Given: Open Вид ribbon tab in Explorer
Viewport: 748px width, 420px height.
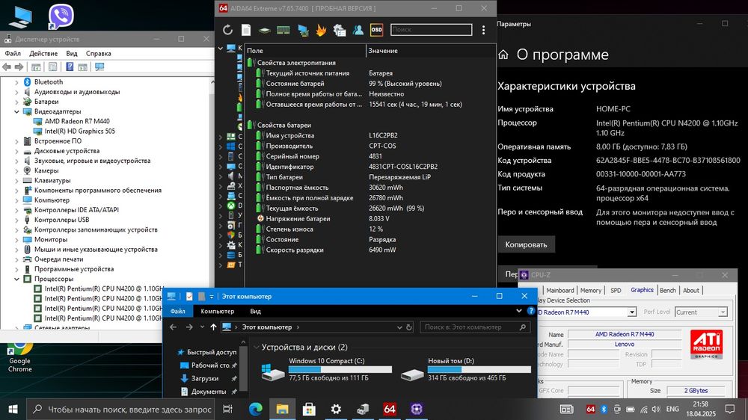Looking at the screenshot, I should coord(255,312).
